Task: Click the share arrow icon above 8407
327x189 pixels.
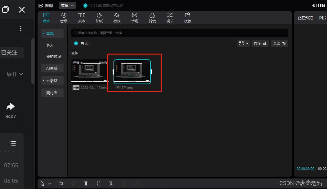Action: 11,107
